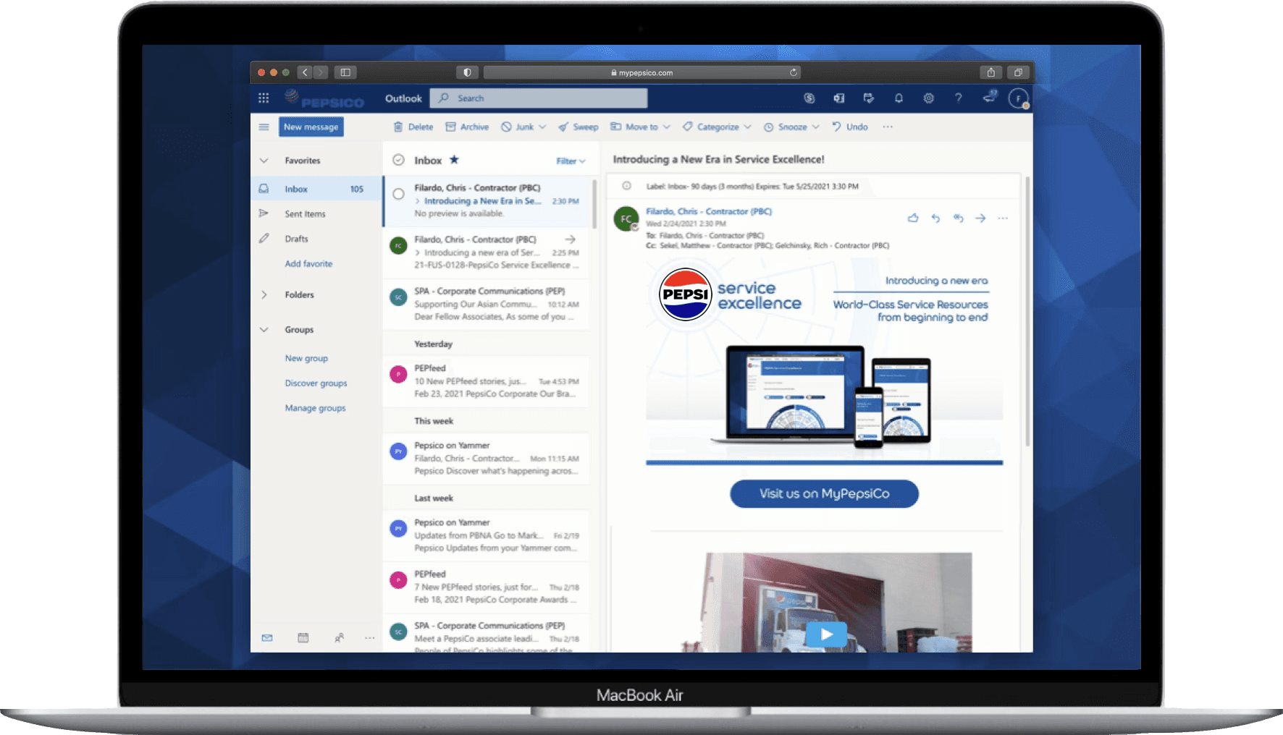Click Discover groups link

316,383
